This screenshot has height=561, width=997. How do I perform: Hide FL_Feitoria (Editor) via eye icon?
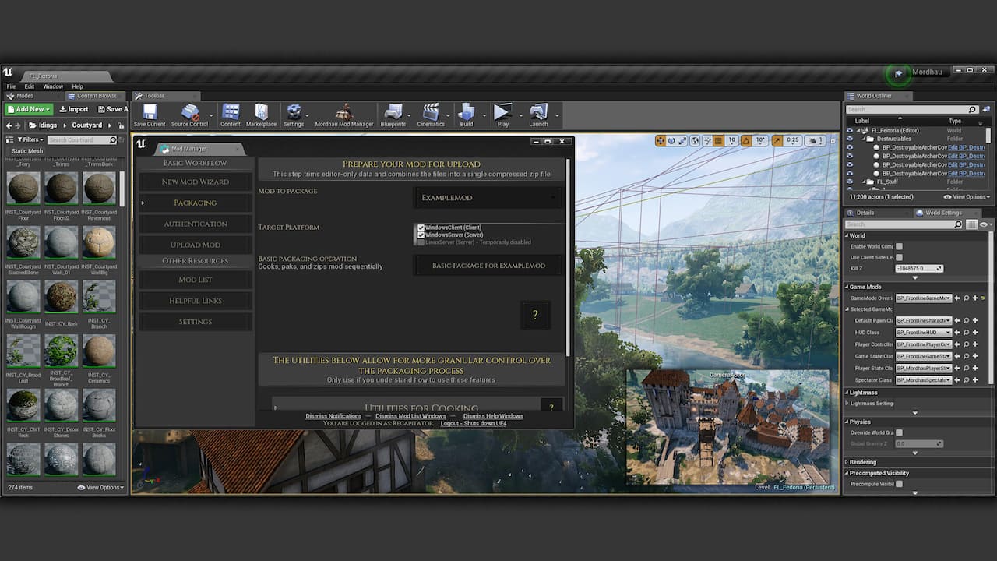pyautogui.click(x=850, y=130)
